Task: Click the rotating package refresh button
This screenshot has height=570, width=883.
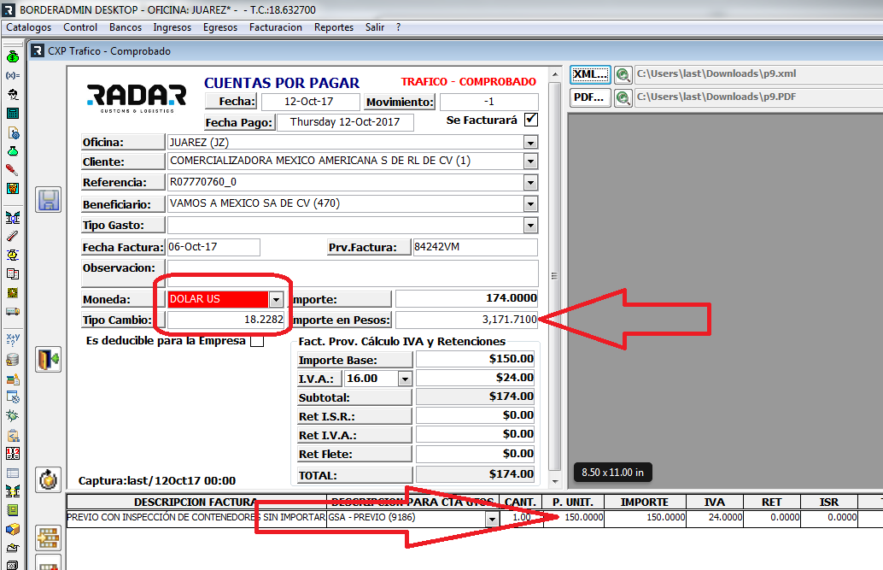Action: pyautogui.click(x=49, y=479)
